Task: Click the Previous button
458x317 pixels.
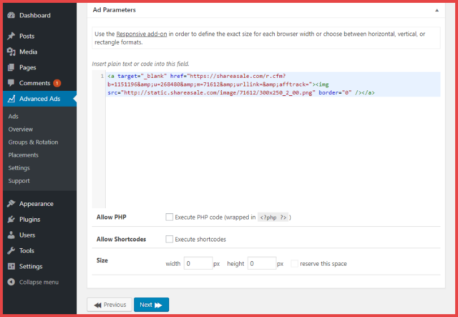Action: click(110, 305)
